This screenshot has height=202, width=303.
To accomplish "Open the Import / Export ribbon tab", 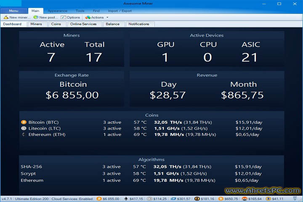I will [120, 11].
